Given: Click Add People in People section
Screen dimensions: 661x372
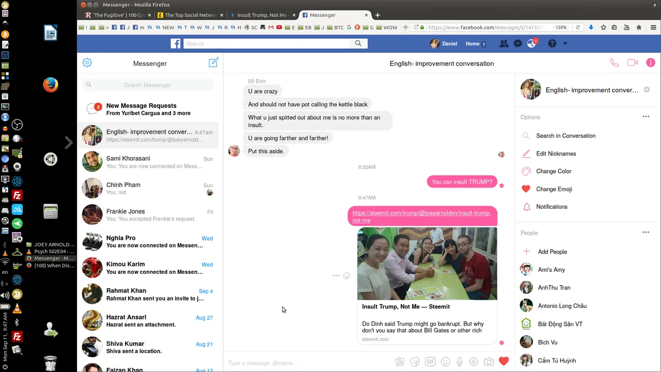Looking at the screenshot, I should pos(553,252).
